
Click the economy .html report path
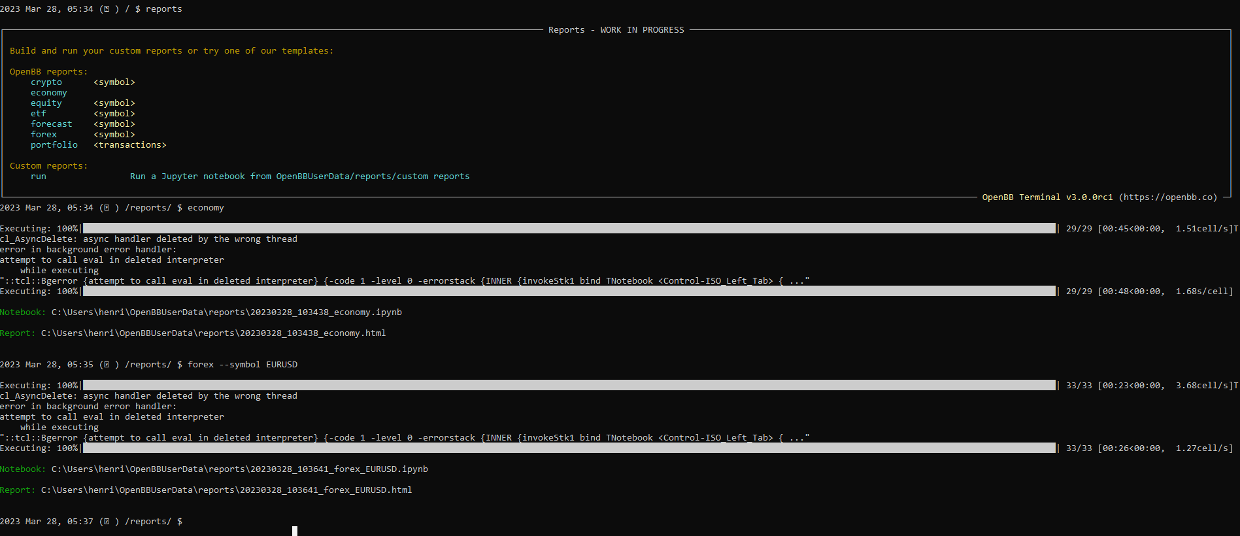[214, 333]
